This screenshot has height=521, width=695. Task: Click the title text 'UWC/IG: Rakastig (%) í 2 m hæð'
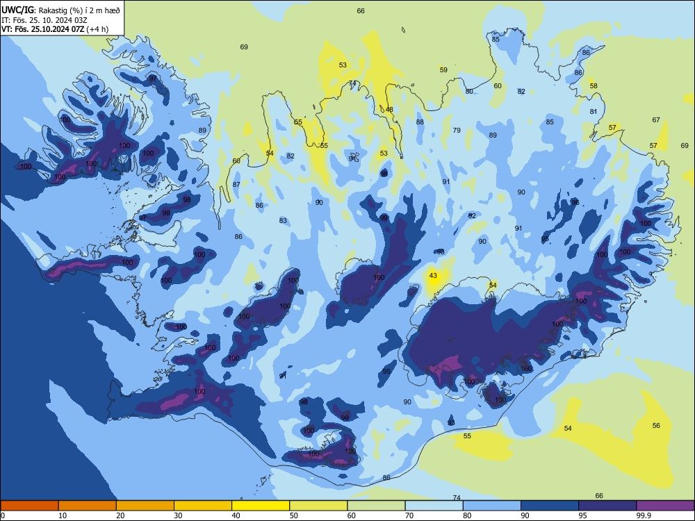pos(60,10)
